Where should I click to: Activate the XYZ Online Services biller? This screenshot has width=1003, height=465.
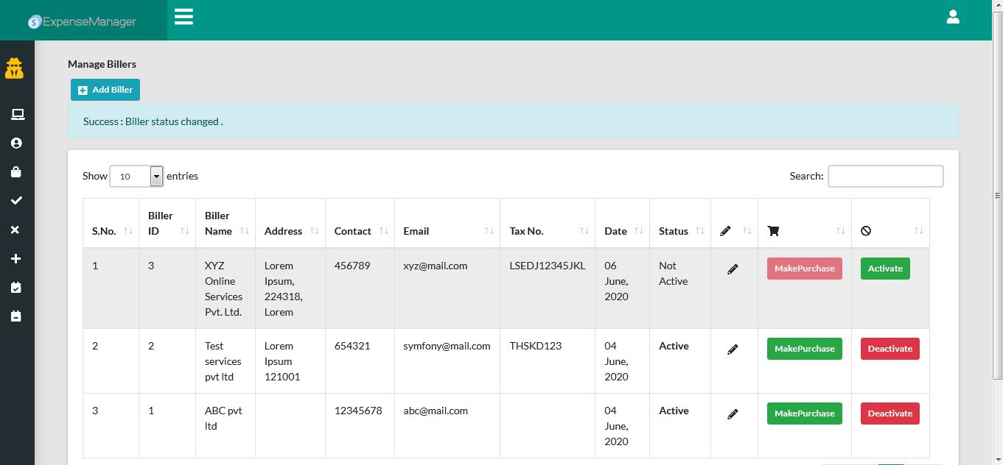(884, 269)
